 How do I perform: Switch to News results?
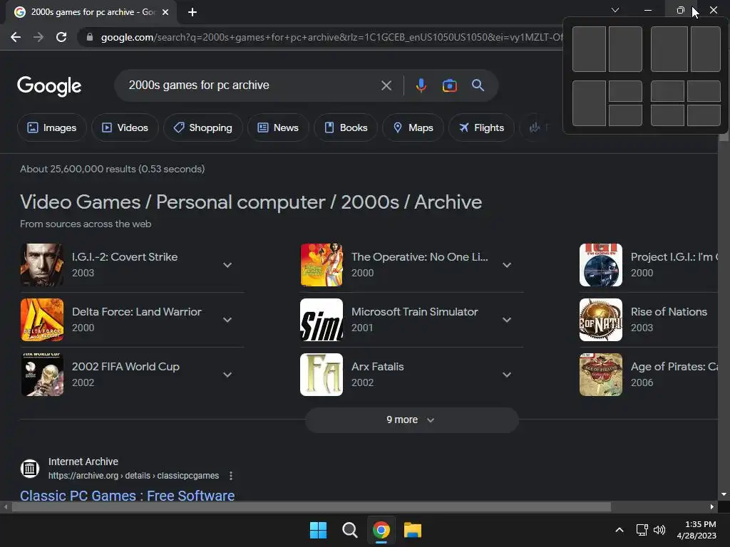pyautogui.click(x=278, y=127)
